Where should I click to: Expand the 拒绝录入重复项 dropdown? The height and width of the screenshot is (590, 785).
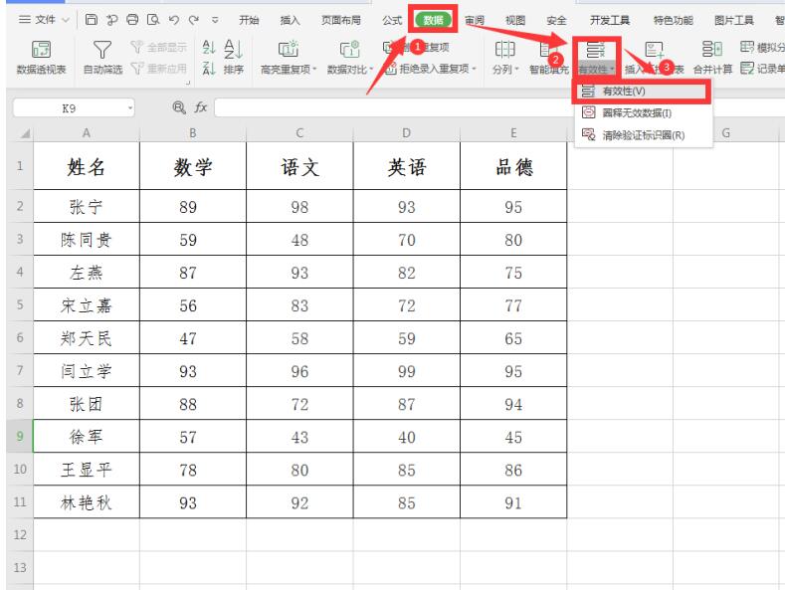coord(474,68)
